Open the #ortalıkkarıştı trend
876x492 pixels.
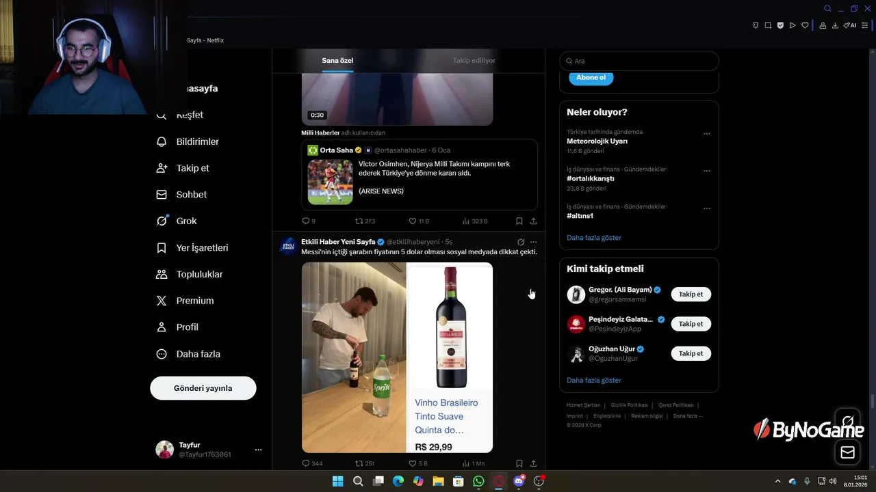click(x=591, y=178)
